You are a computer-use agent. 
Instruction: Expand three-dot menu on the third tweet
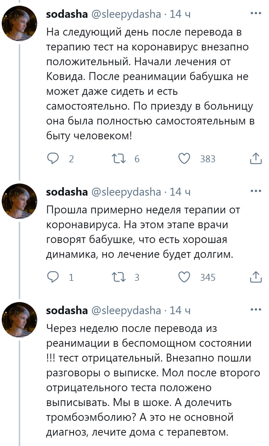click(256, 310)
